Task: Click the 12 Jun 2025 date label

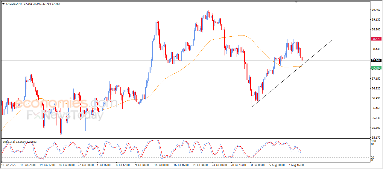Action: click(8, 165)
